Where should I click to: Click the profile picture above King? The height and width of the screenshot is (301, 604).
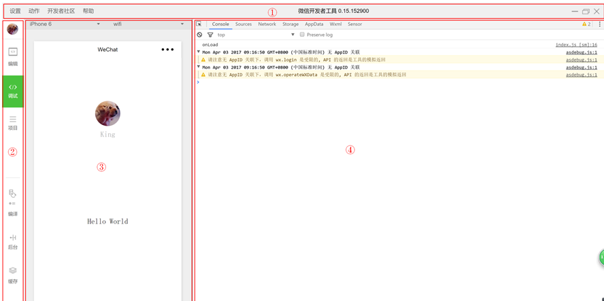(107, 113)
